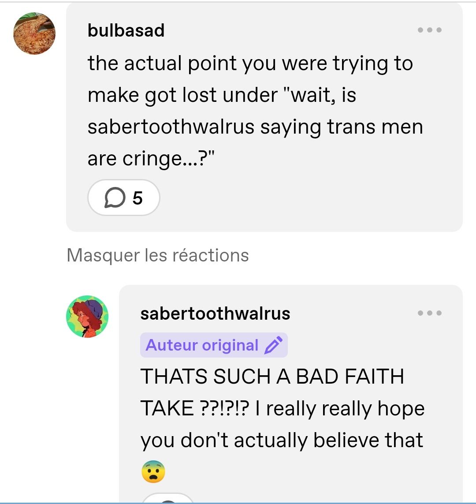Open the three-dot menu on sabertoothwalrus's reply
Screen dimensions: 476x504
point(429,313)
